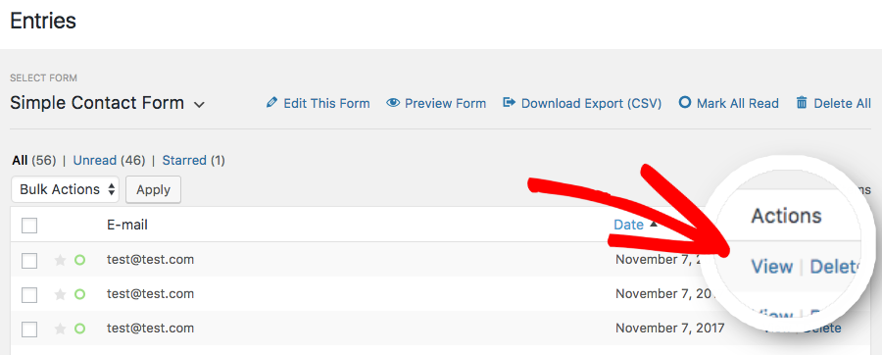Click the Actions column header
882x355 pixels.
click(786, 216)
